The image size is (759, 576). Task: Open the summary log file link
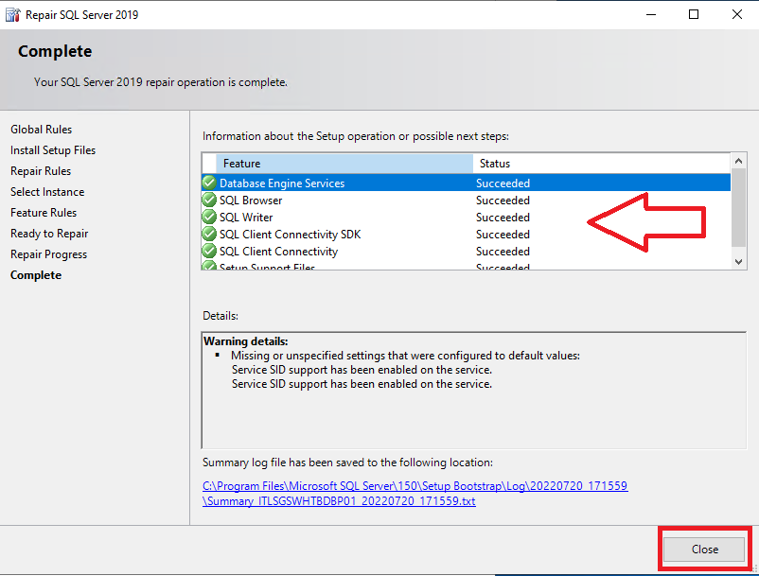[x=415, y=494]
